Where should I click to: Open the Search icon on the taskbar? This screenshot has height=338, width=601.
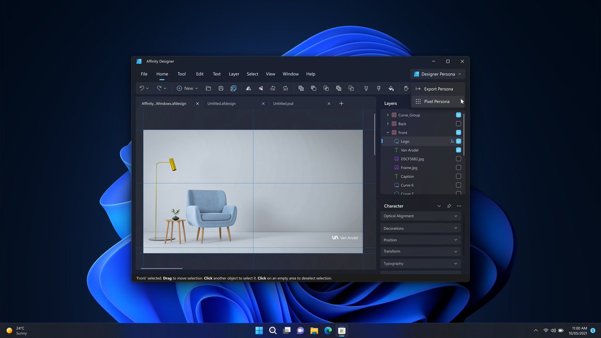pyautogui.click(x=273, y=330)
